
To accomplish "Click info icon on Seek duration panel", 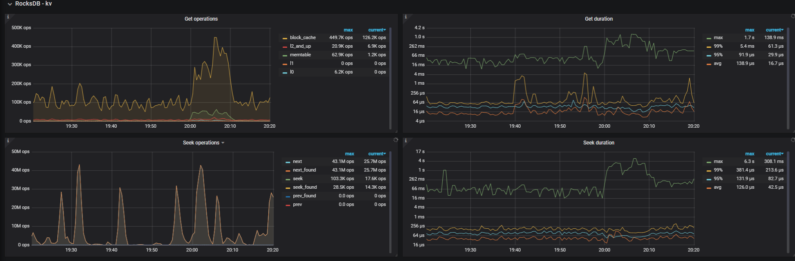I will pos(406,141).
